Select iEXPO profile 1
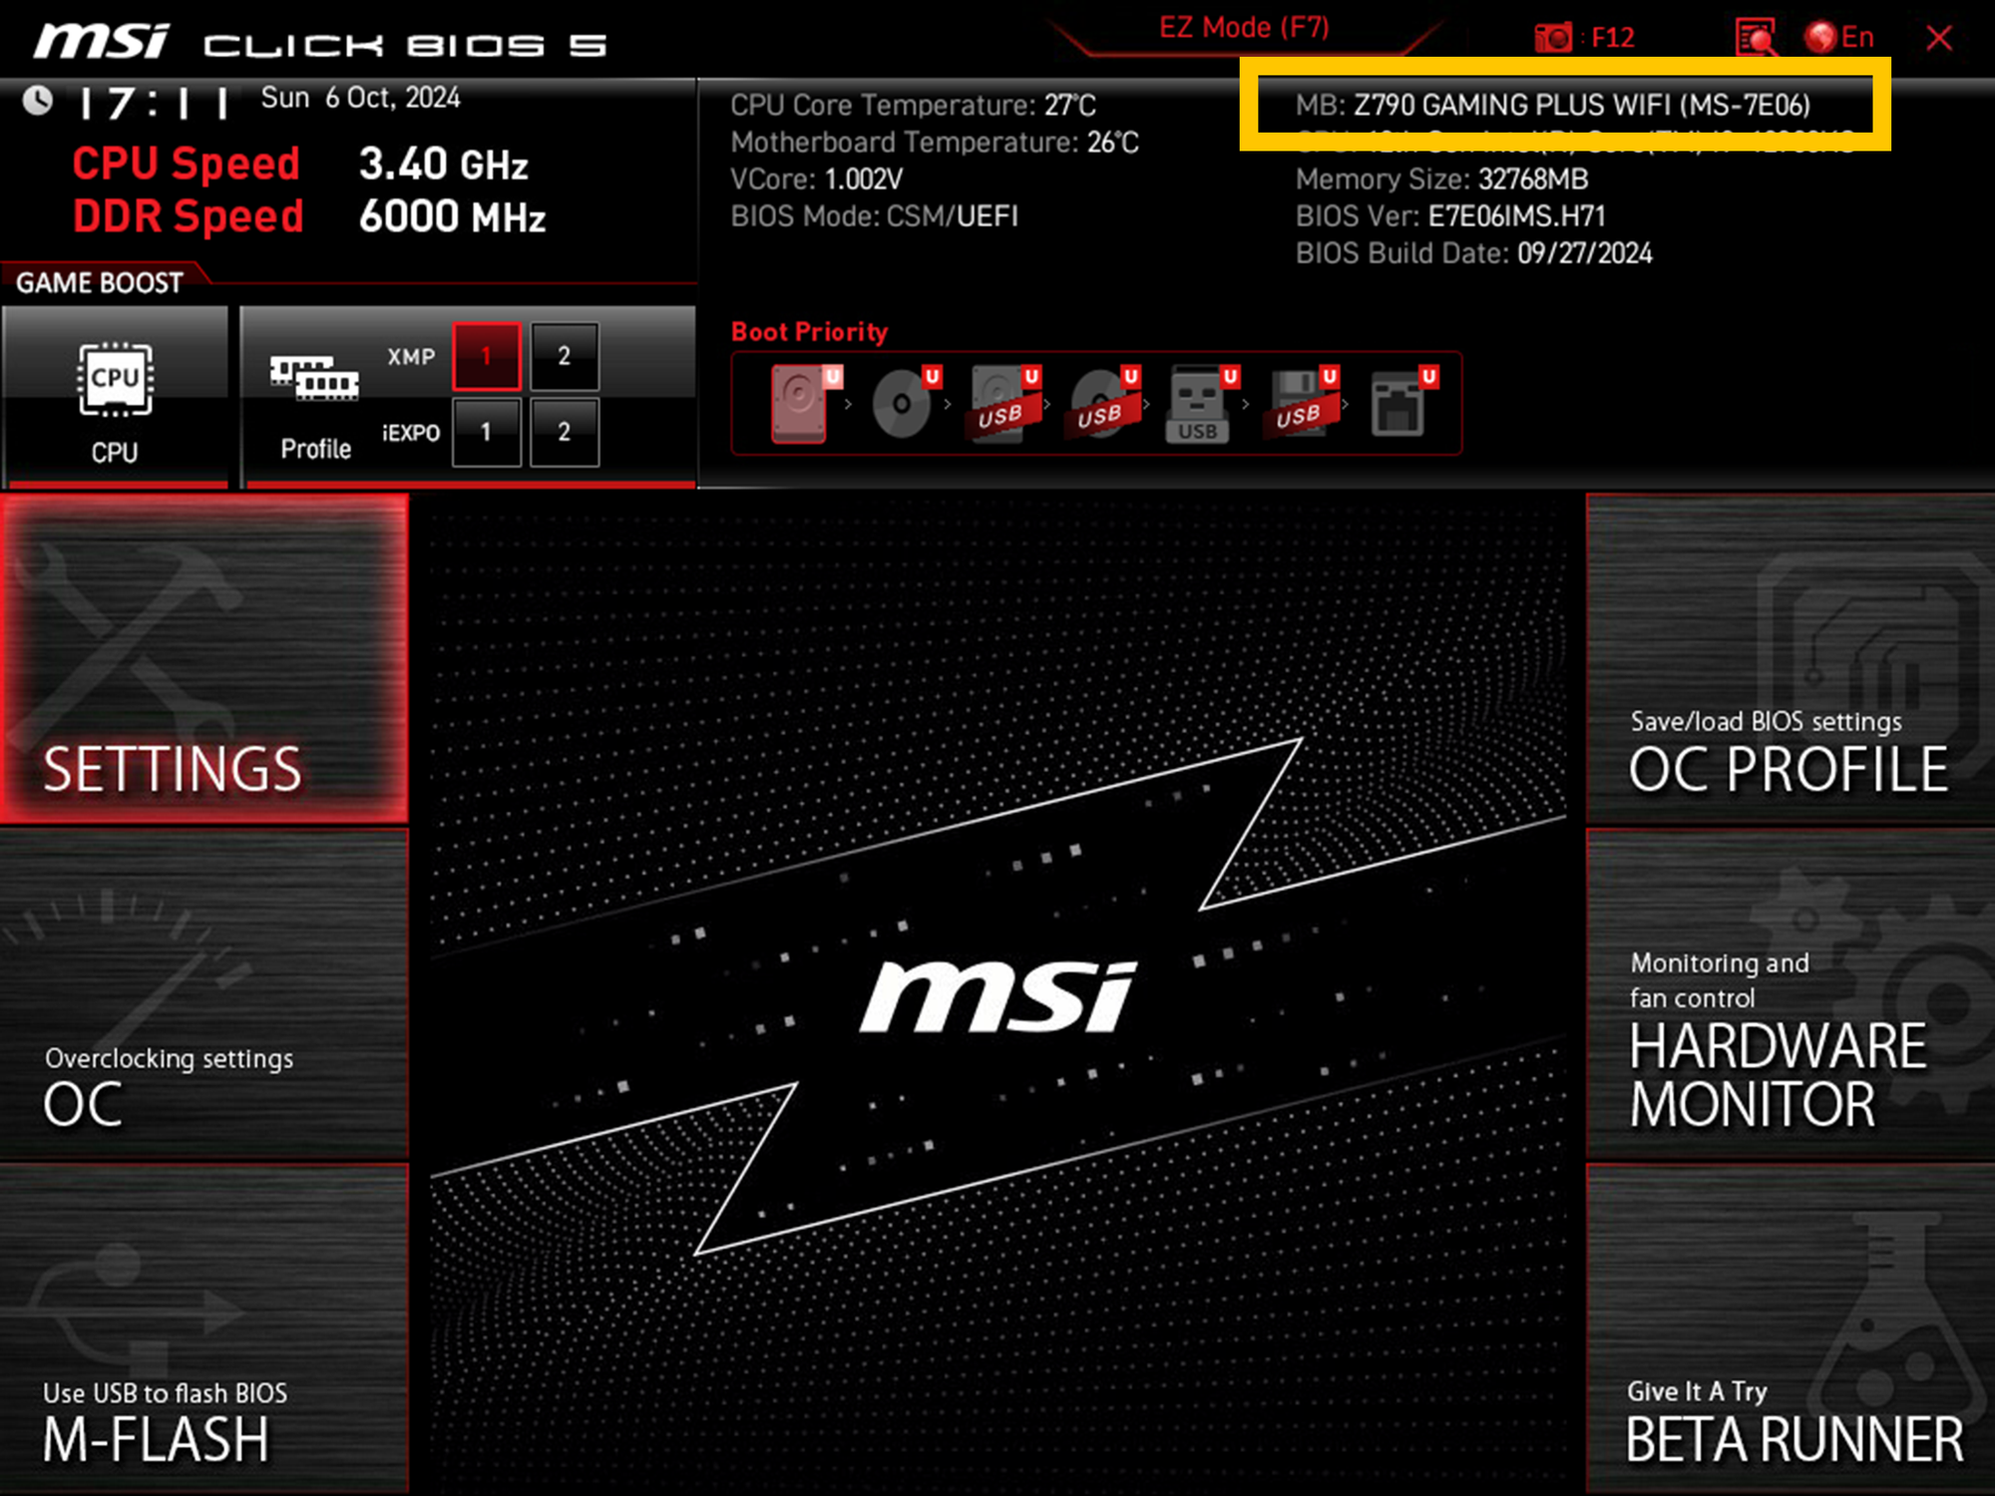This screenshot has height=1496, width=1995. pyautogui.click(x=486, y=432)
